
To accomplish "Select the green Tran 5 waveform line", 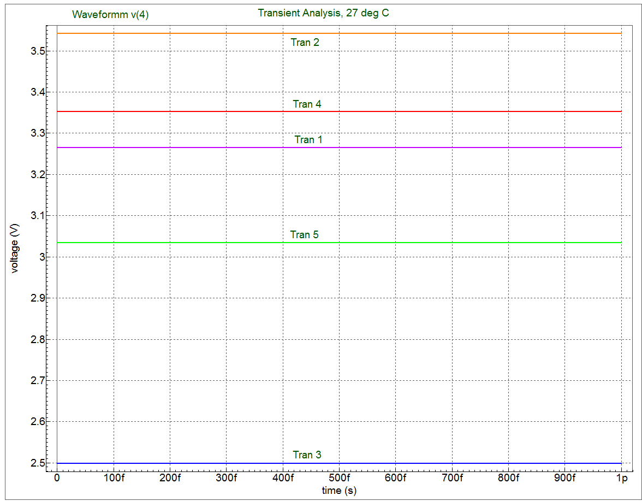I will tap(339, 243).
